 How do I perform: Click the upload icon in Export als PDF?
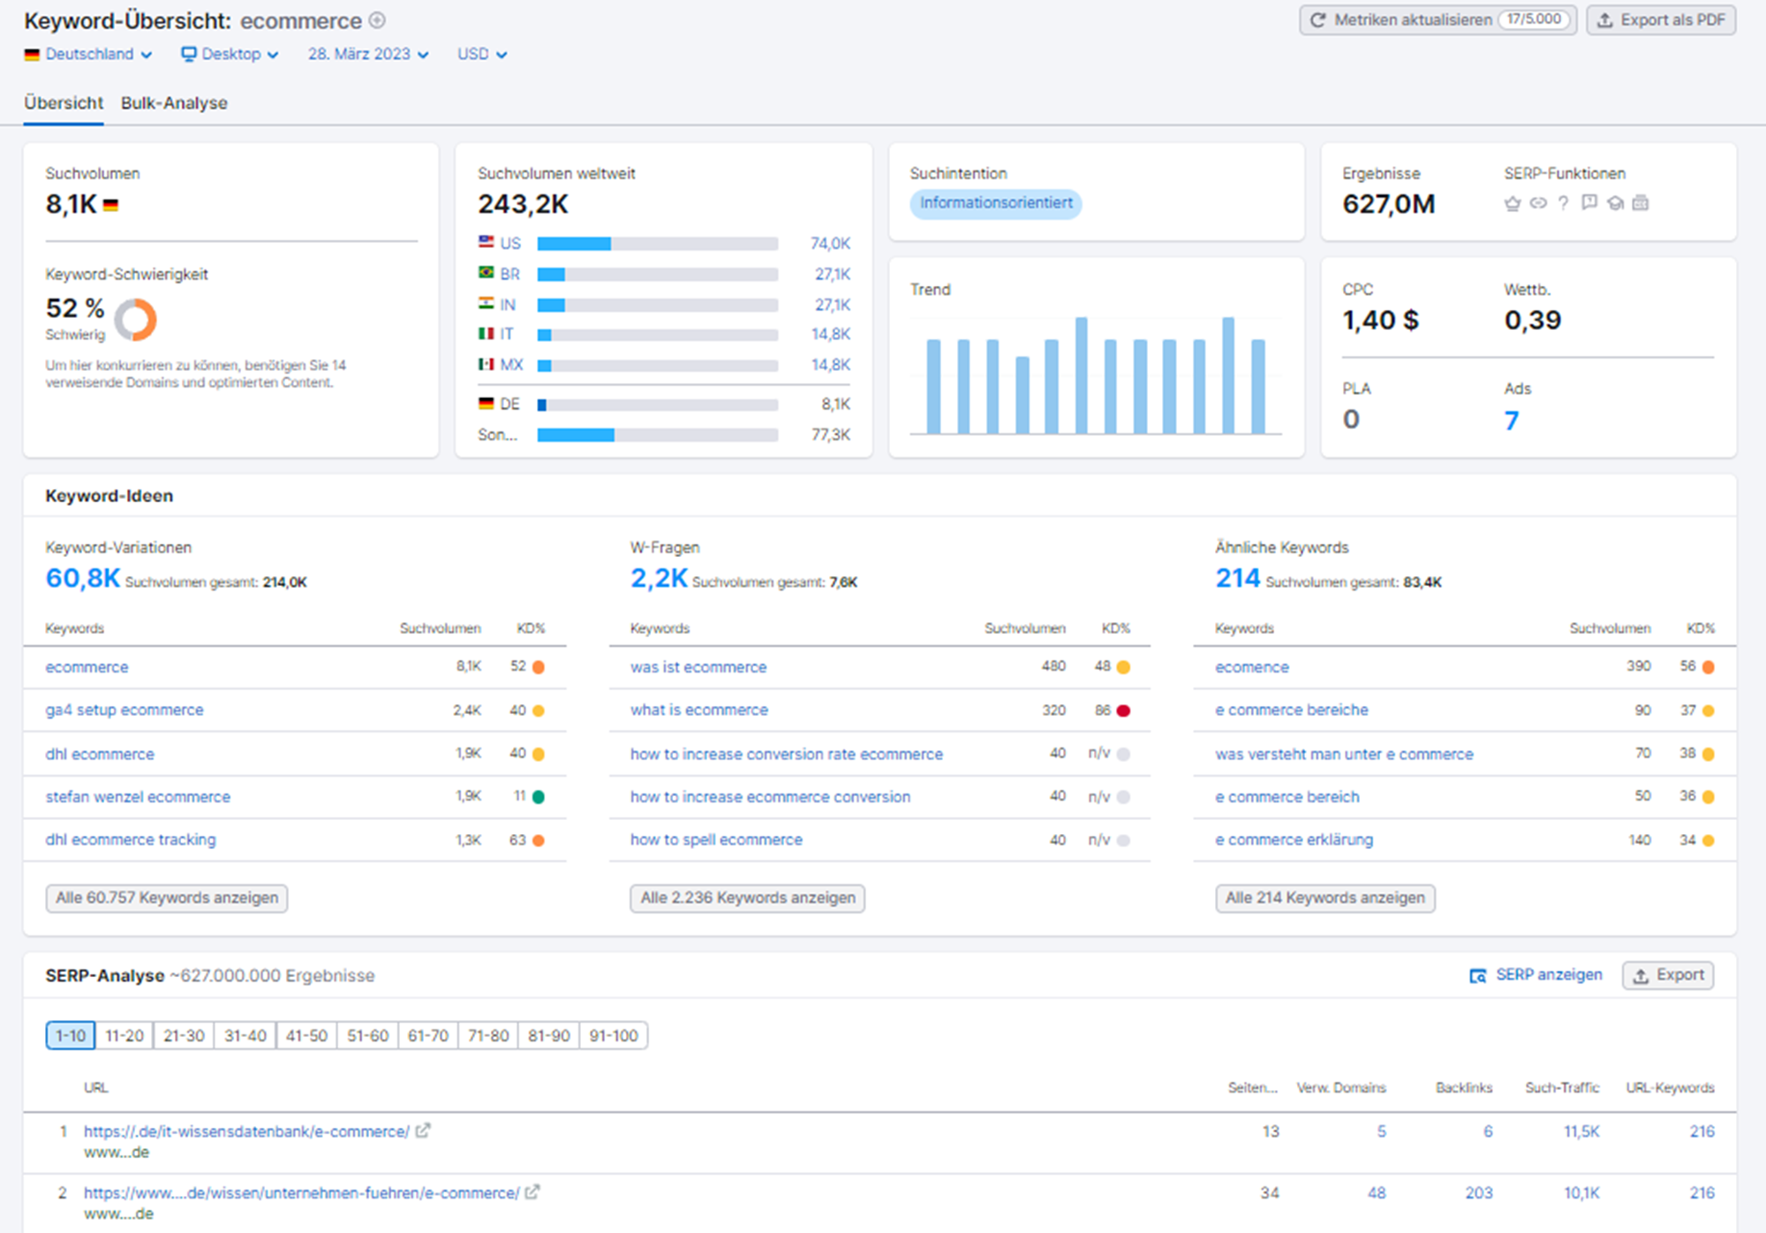[x=1605, y=20]
